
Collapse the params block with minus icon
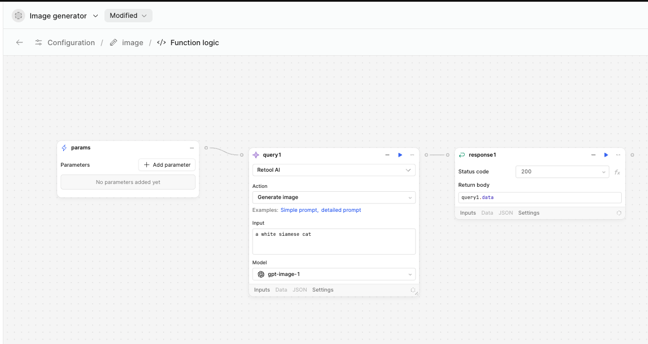click(192, 148)
